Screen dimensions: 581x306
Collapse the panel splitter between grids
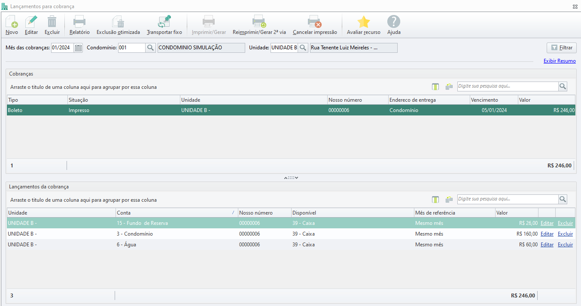click(x=291, y=178)
